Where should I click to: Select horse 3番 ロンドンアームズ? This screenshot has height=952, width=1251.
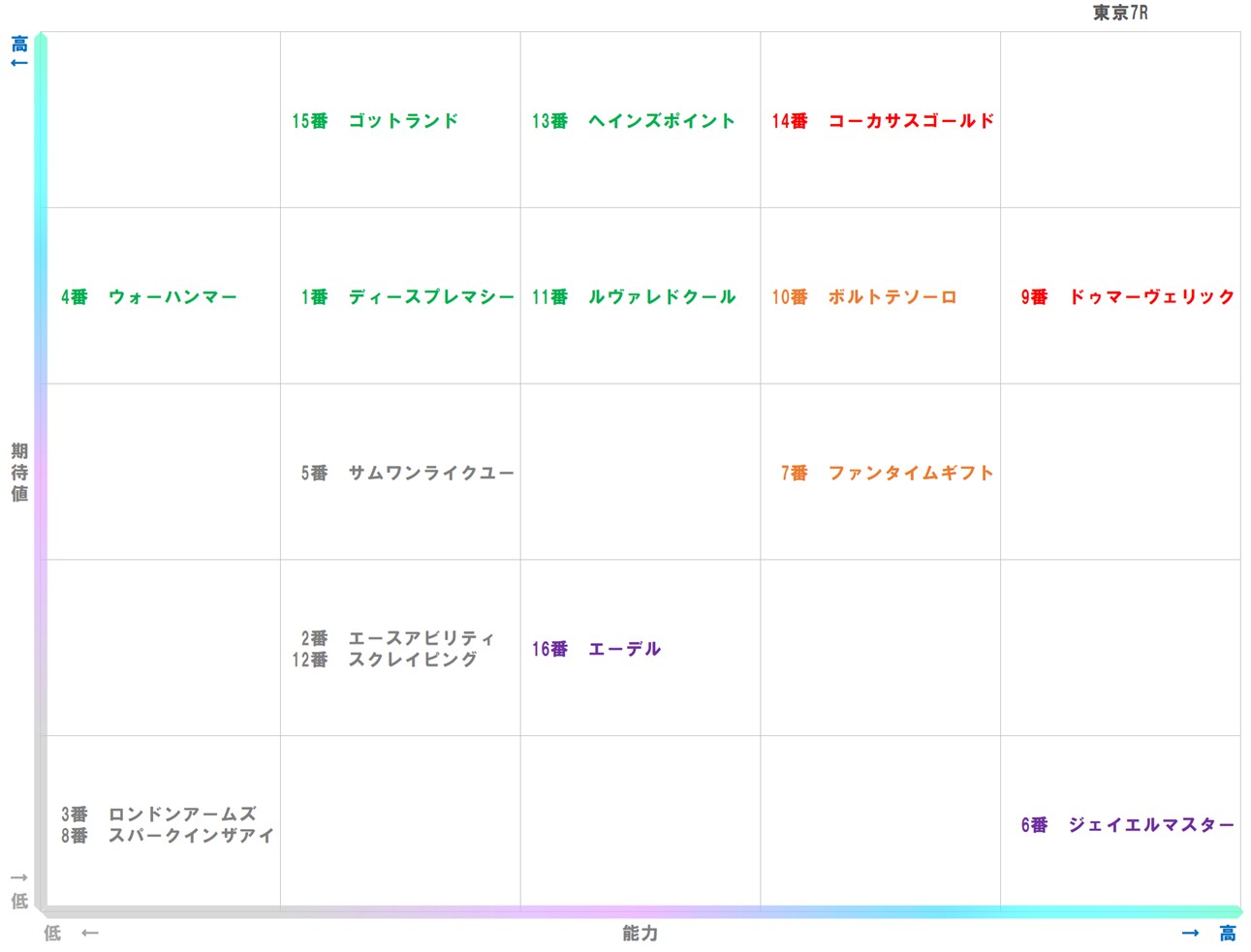click(x=165, y=814)
